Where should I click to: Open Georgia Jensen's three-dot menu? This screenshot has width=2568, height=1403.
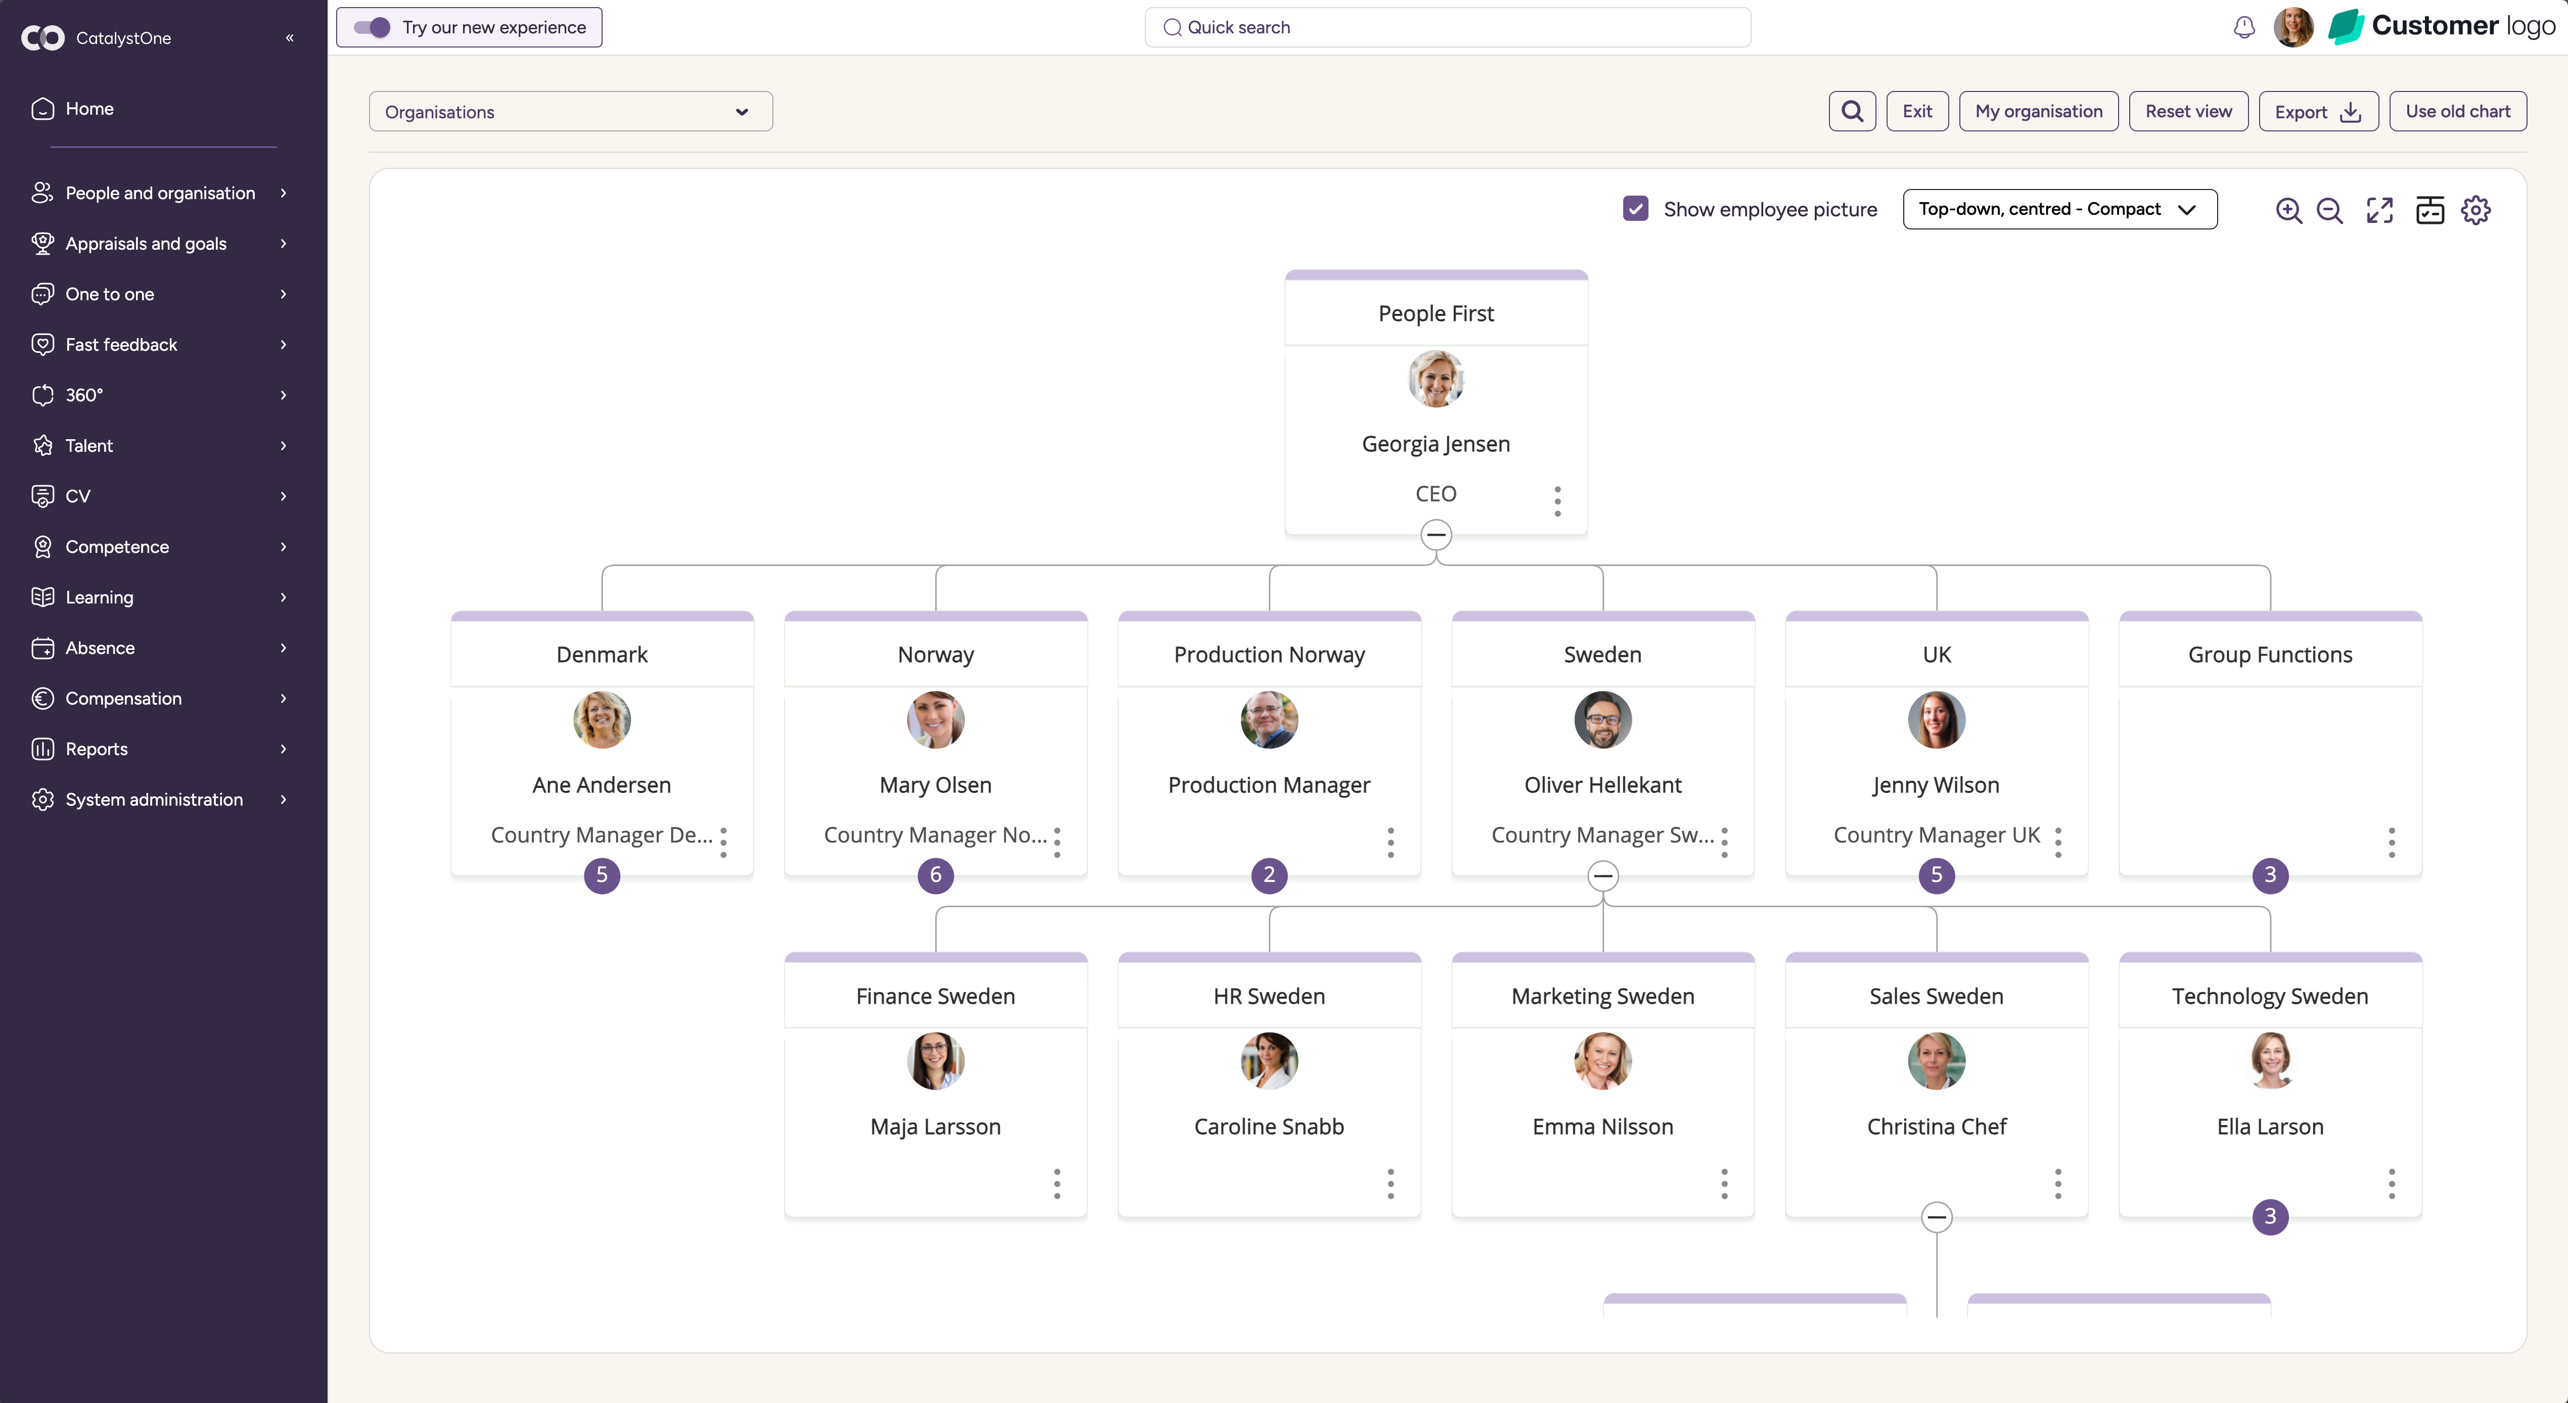coord(1557,500)
